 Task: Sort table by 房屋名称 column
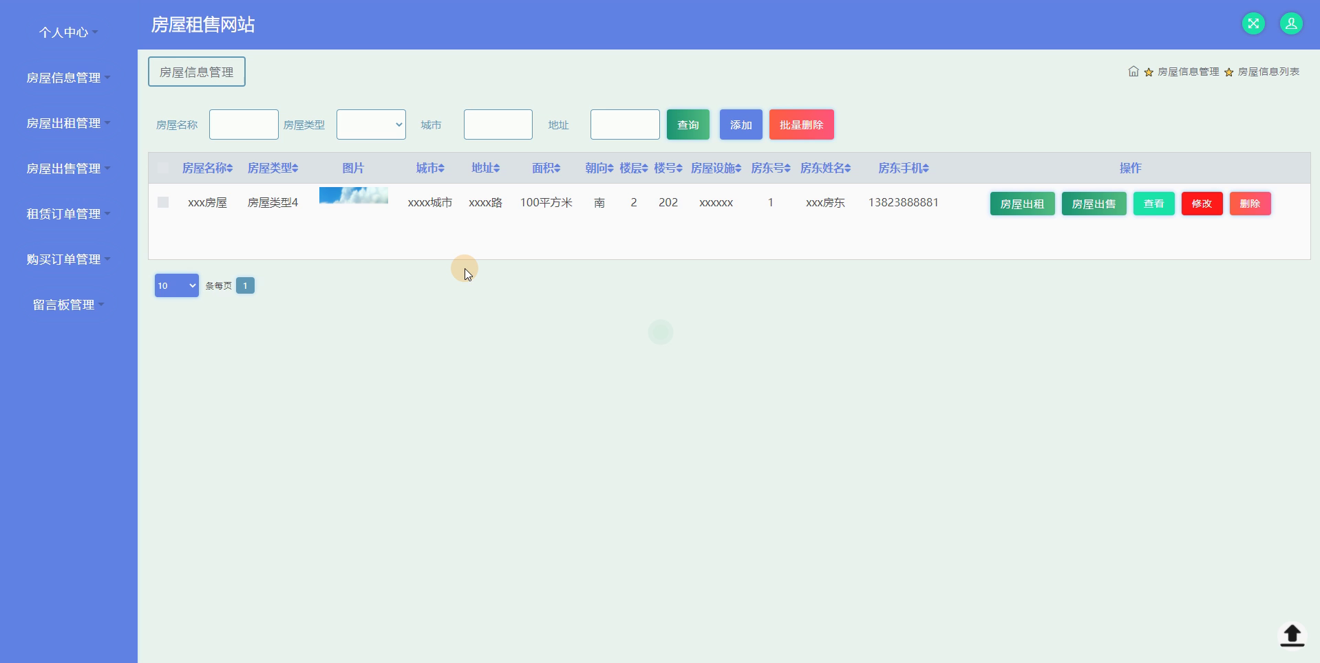point(207,168)
